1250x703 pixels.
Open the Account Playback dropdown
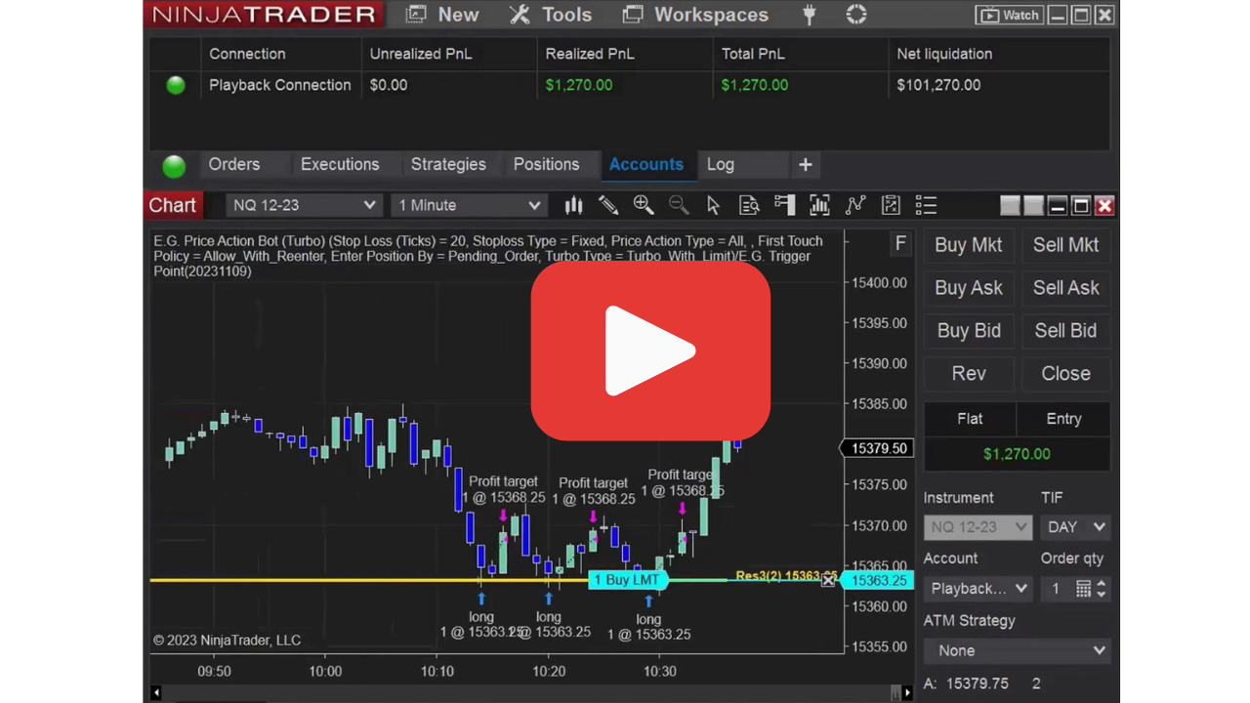[x=978, y=589]
